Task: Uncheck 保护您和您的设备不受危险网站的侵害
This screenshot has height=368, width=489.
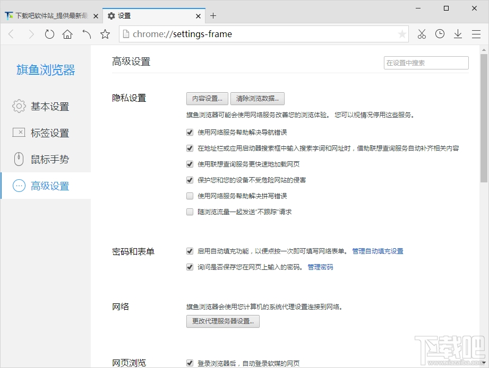Action: point(190,180)
